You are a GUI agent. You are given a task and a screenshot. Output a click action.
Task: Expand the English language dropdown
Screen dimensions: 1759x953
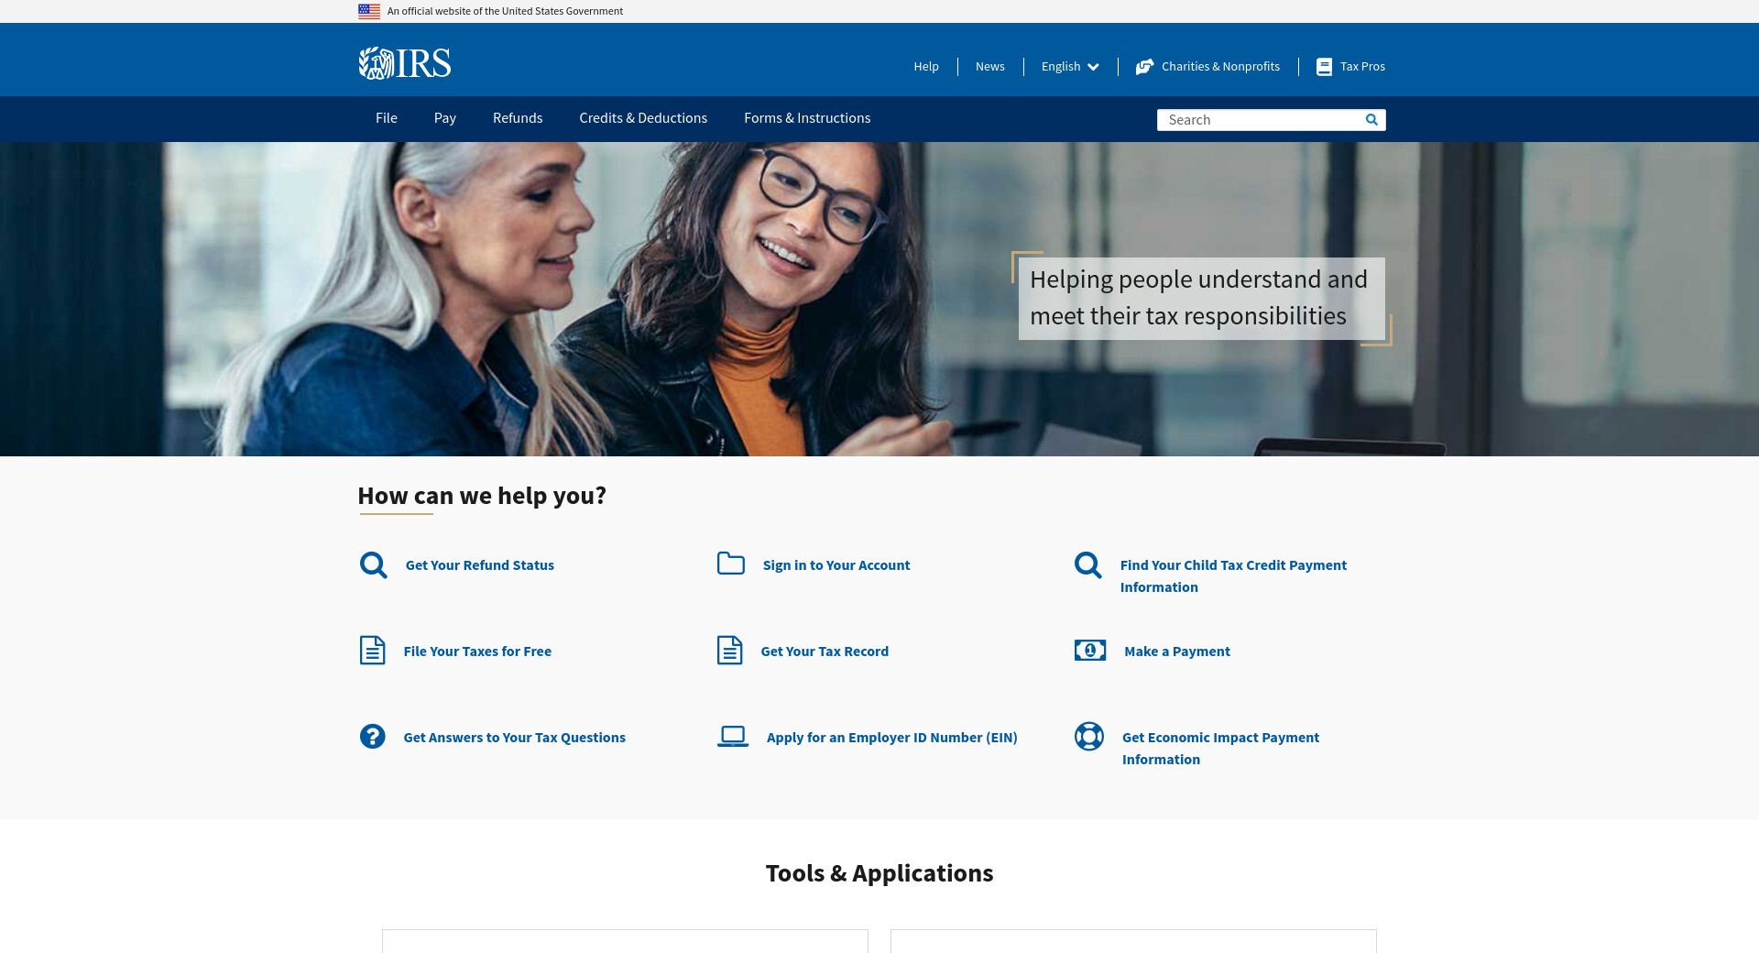[1069, 67]
